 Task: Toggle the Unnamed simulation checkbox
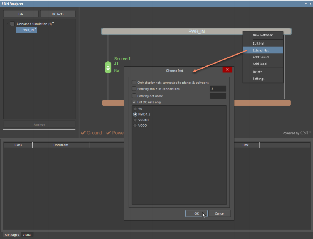[12, 24]
